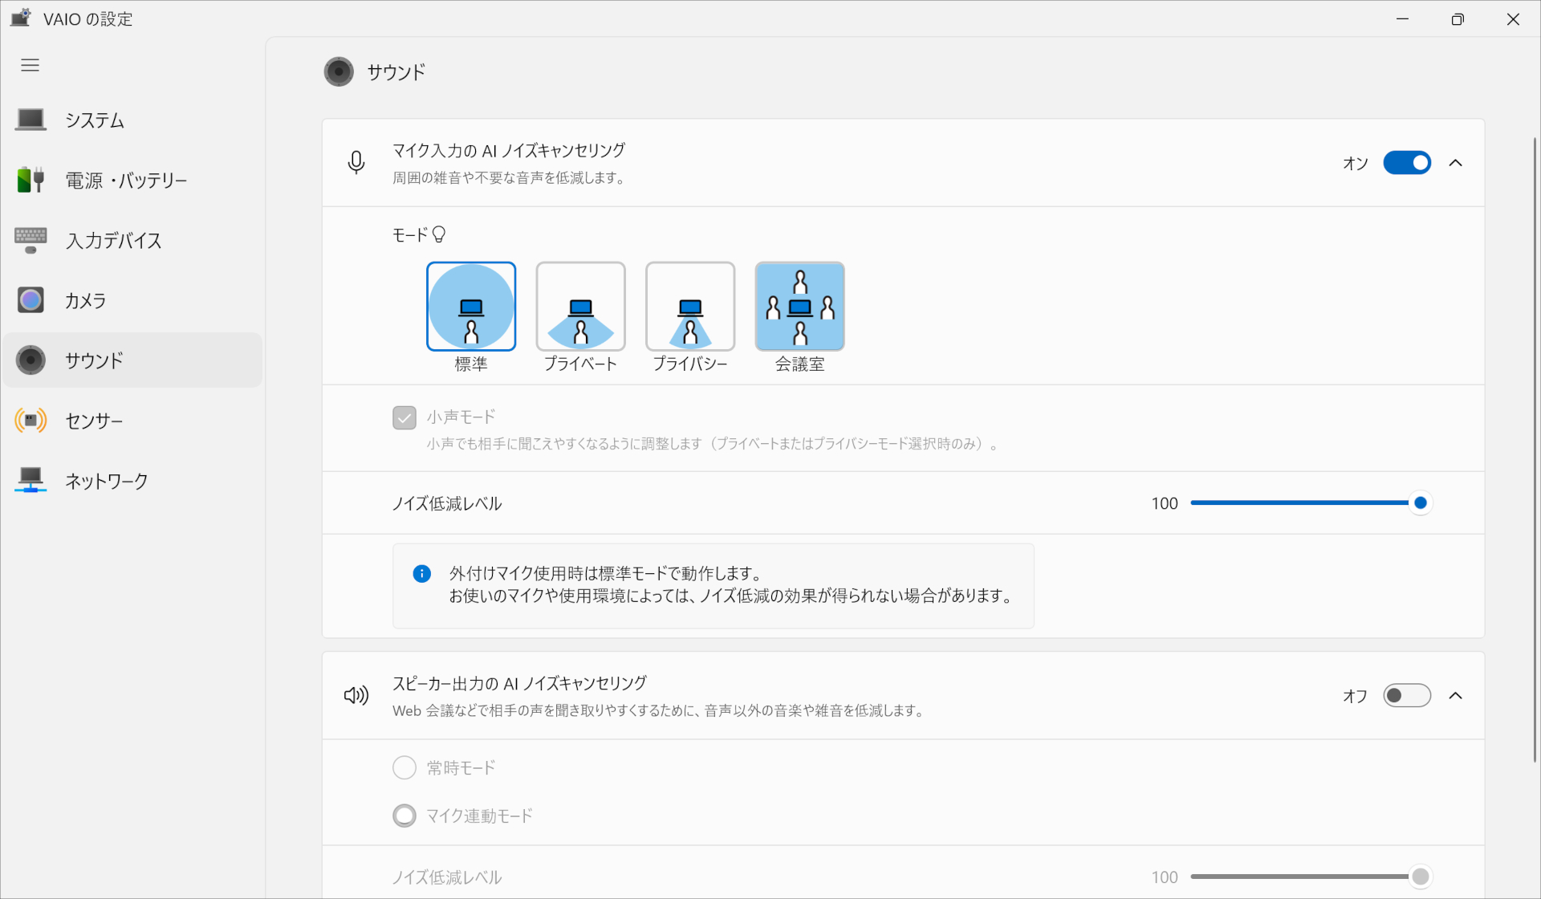Open the hamburger navigation menu

click(30, 65)
